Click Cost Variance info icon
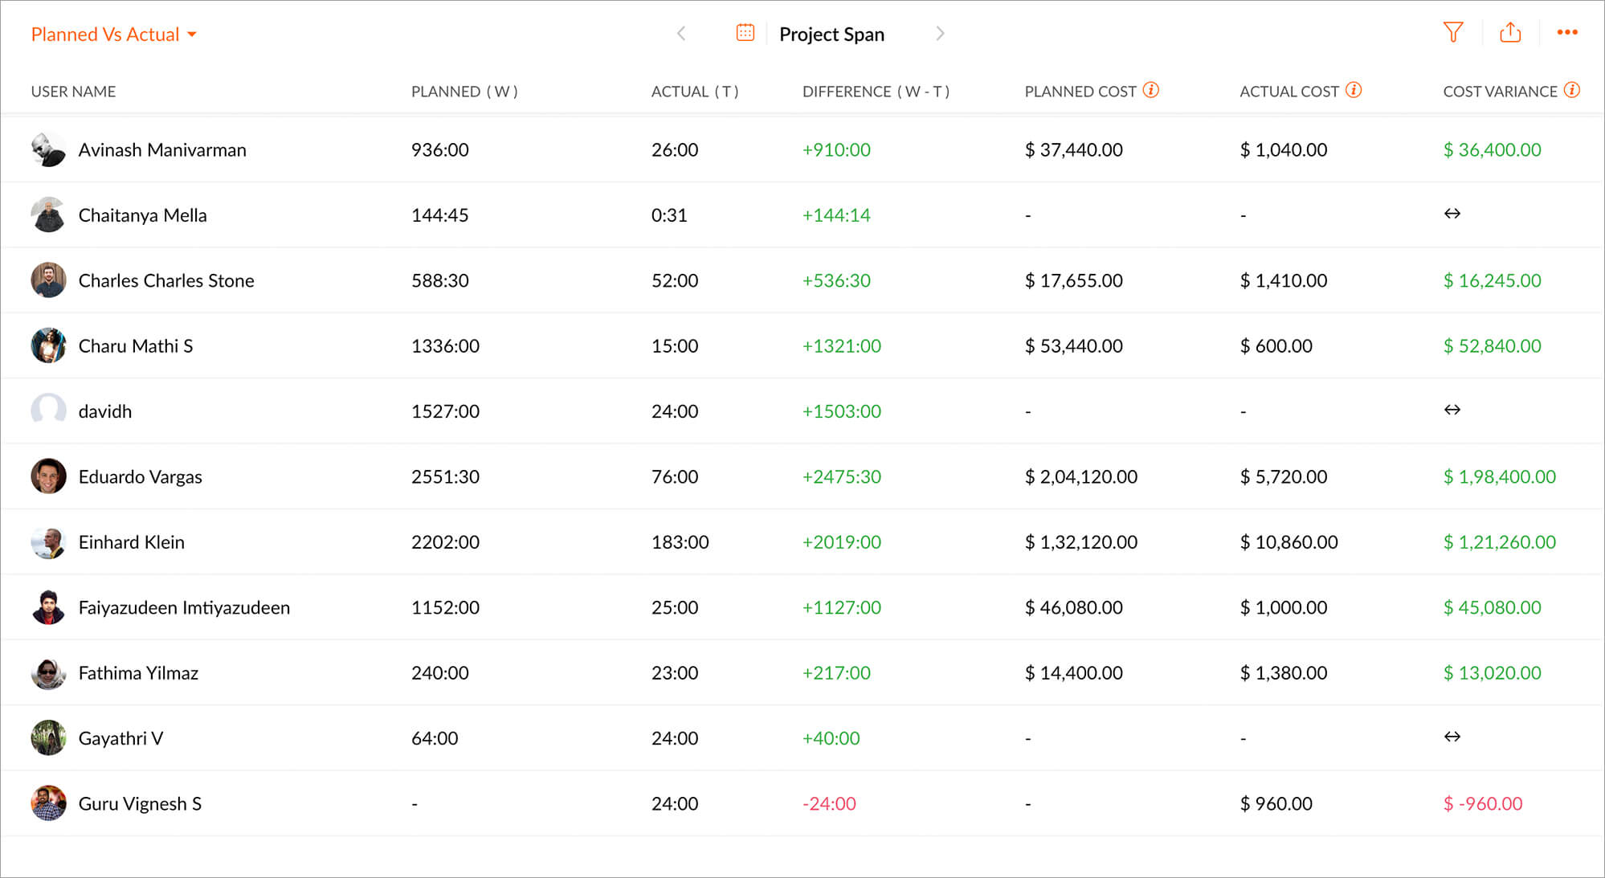 coord(1572,90)
